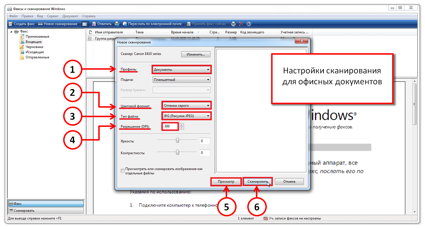Click the Сканировать button in dialog
Screen dimensions: 425x229
pos(258,182)
